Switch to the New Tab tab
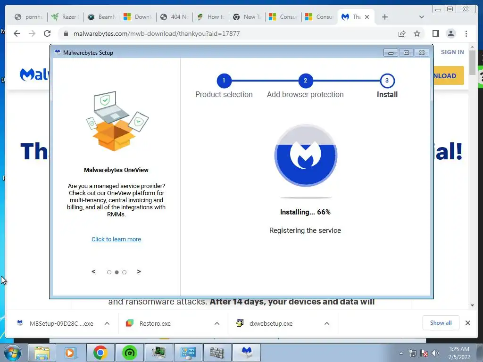This screenshot has height=362, width=483. tap(247, 17)
